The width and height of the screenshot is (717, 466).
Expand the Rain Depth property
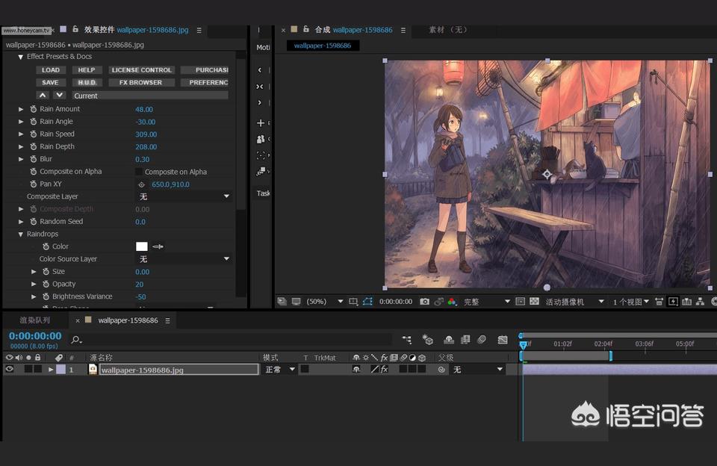tap(21, 146)
